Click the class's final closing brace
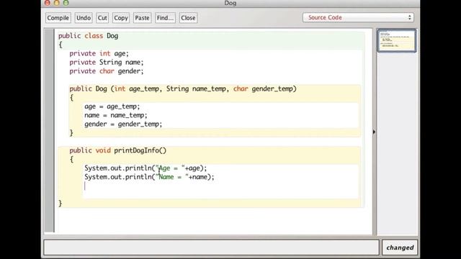The width and height of the screenshot is (461, 259). pos(61,203)
